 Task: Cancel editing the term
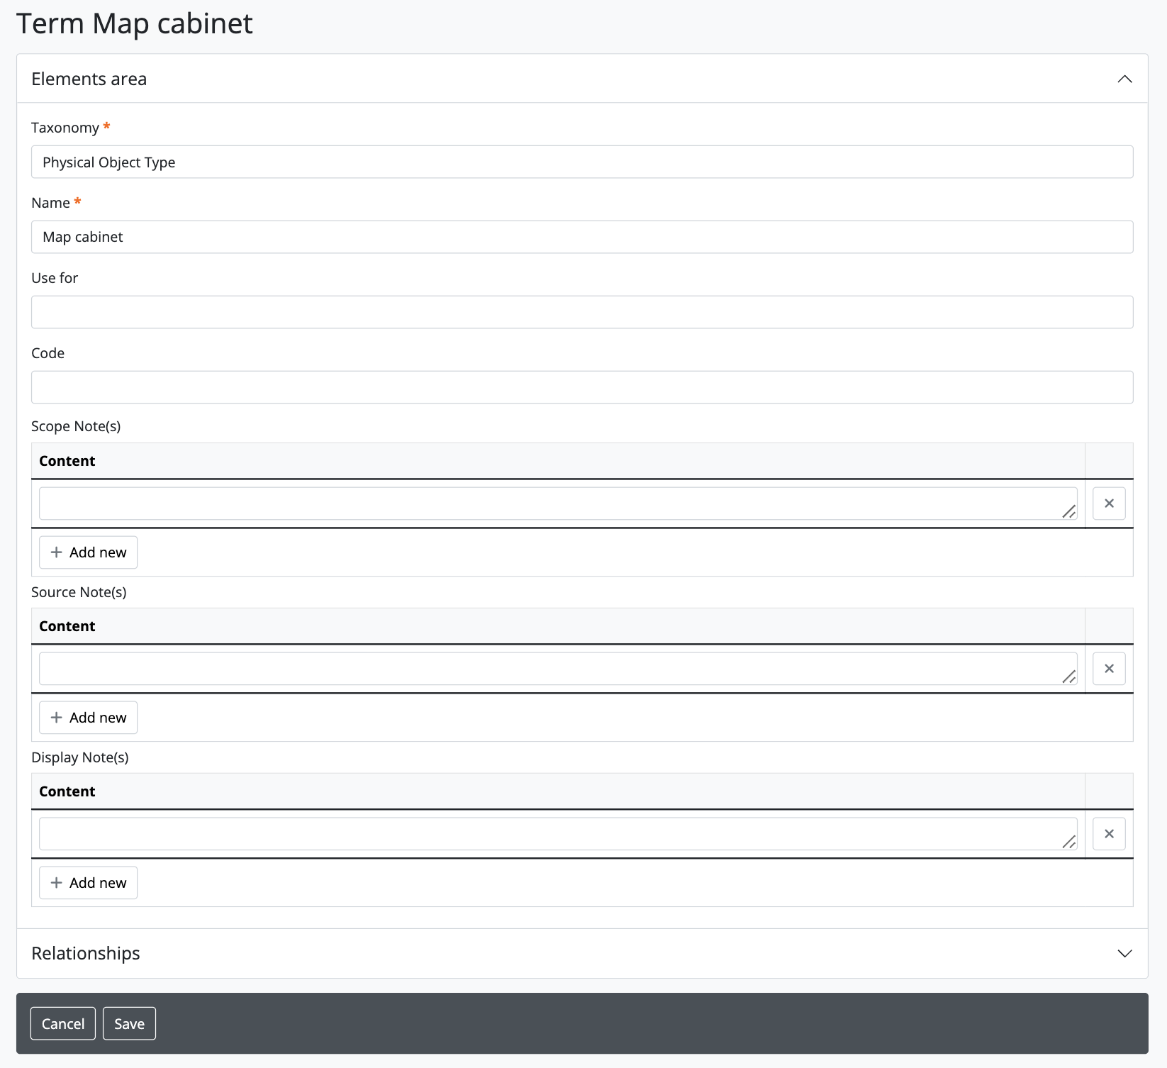pos(63,1023)
